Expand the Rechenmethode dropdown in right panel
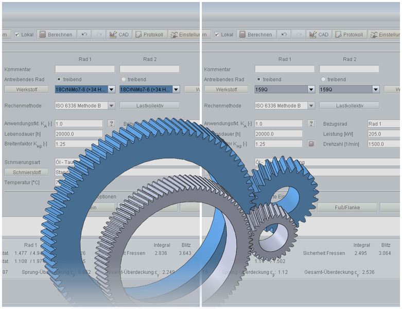This screenshot has height=309, width=402. 311,106
